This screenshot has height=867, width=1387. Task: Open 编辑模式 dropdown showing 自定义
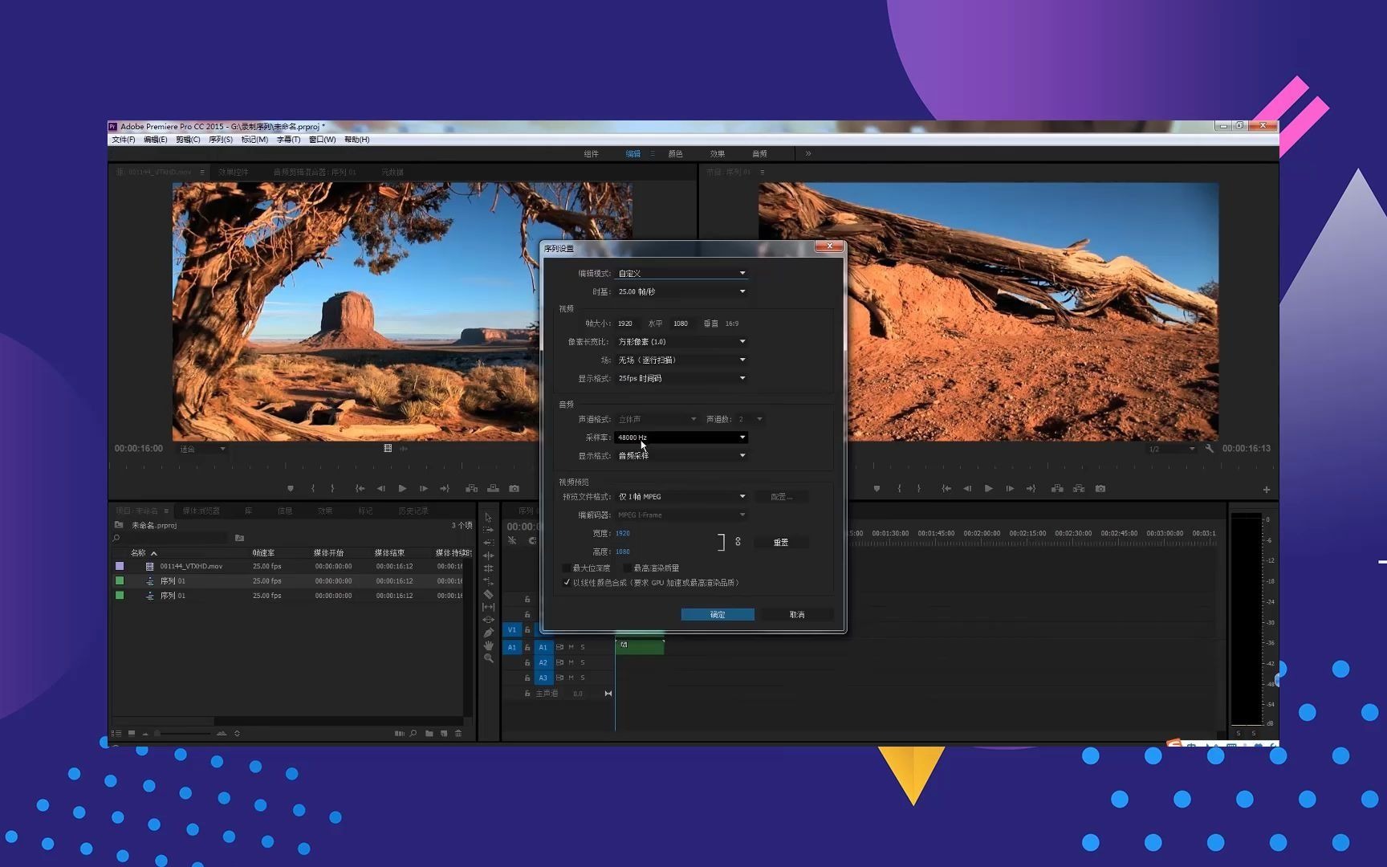point(681,274)
